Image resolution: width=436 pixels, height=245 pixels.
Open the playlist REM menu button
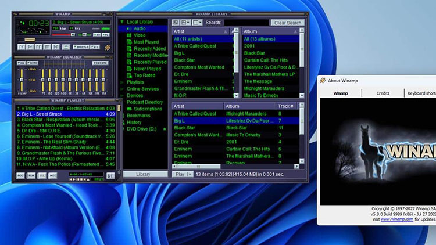click(x=31, y=175)
